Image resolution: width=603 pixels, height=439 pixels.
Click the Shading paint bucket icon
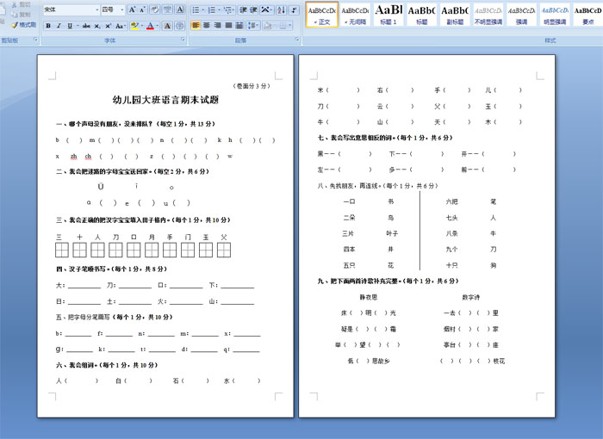click(x=269, y=26)
